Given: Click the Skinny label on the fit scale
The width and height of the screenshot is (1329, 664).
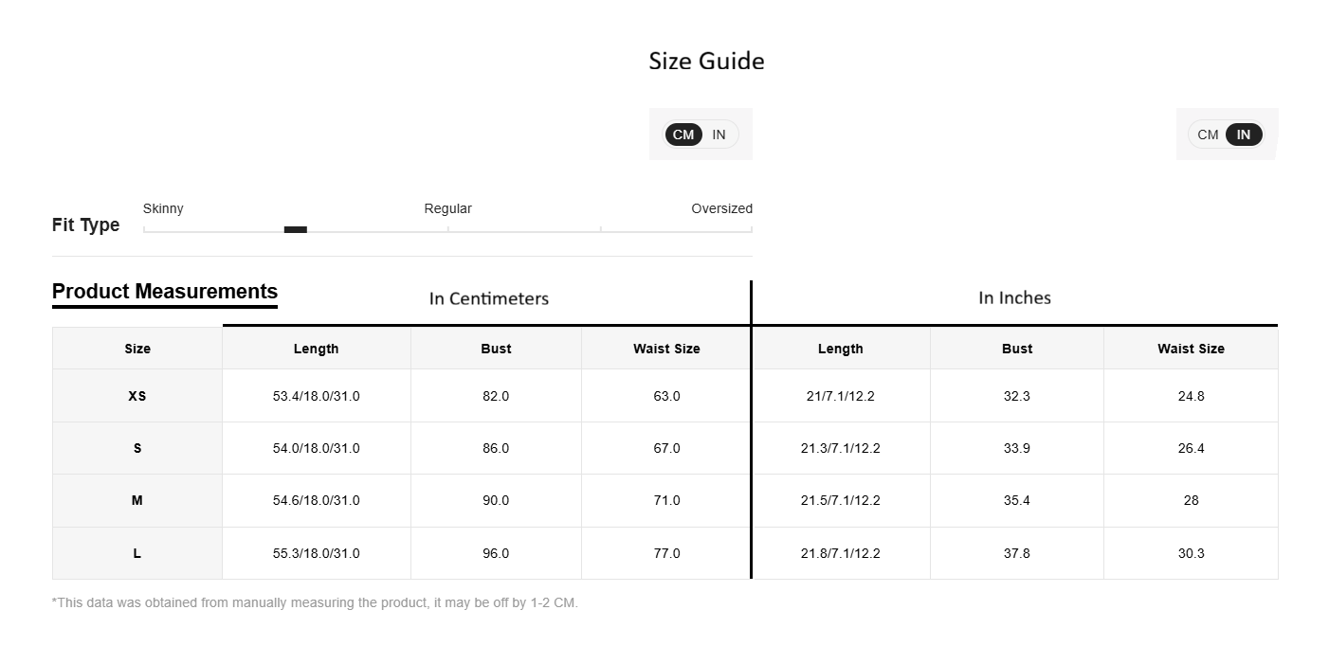Looking at the screenshot, I should [x=163, y=208].
